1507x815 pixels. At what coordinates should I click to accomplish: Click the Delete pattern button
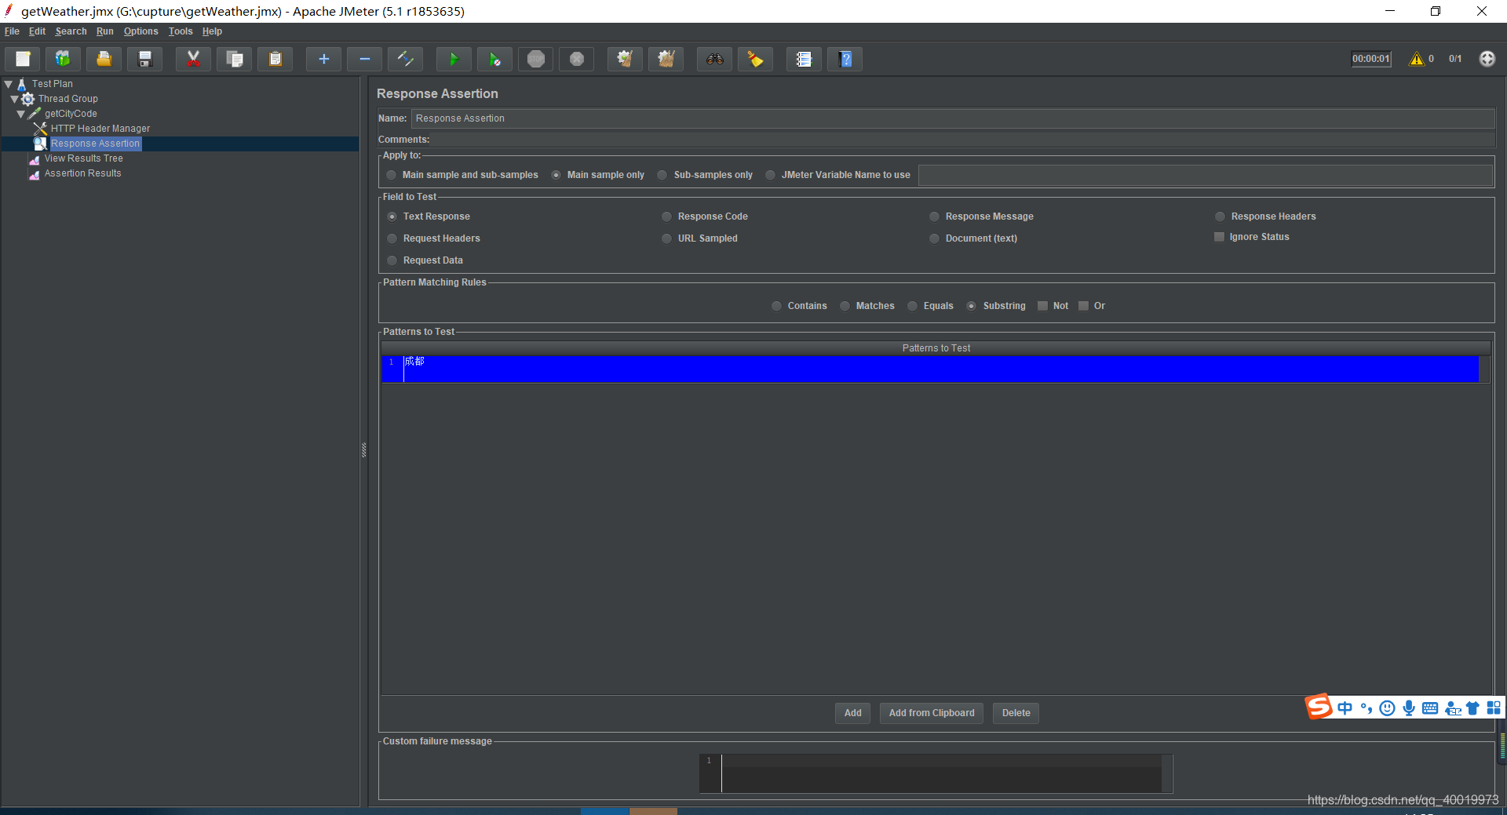click(1016, 713)
